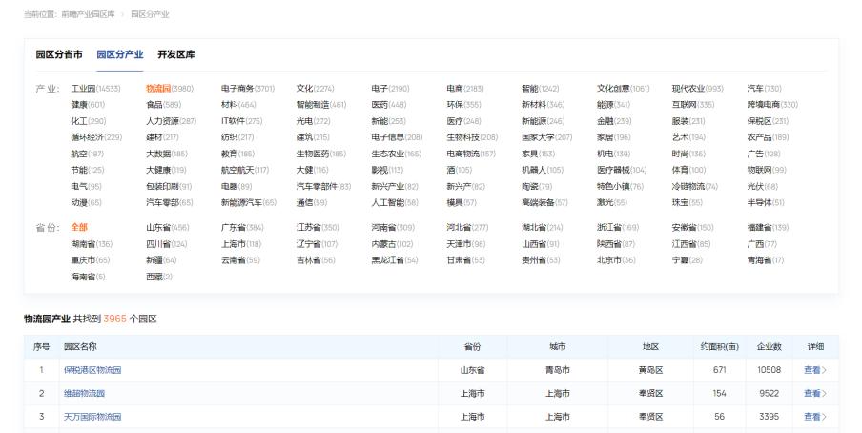Choose 医疗器械 industry filter
Screen dimensions: 862x433
click(622, 170)
